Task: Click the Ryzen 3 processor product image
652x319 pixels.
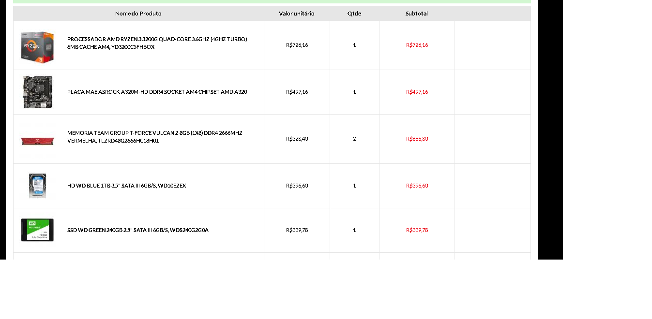Action: 37,46
